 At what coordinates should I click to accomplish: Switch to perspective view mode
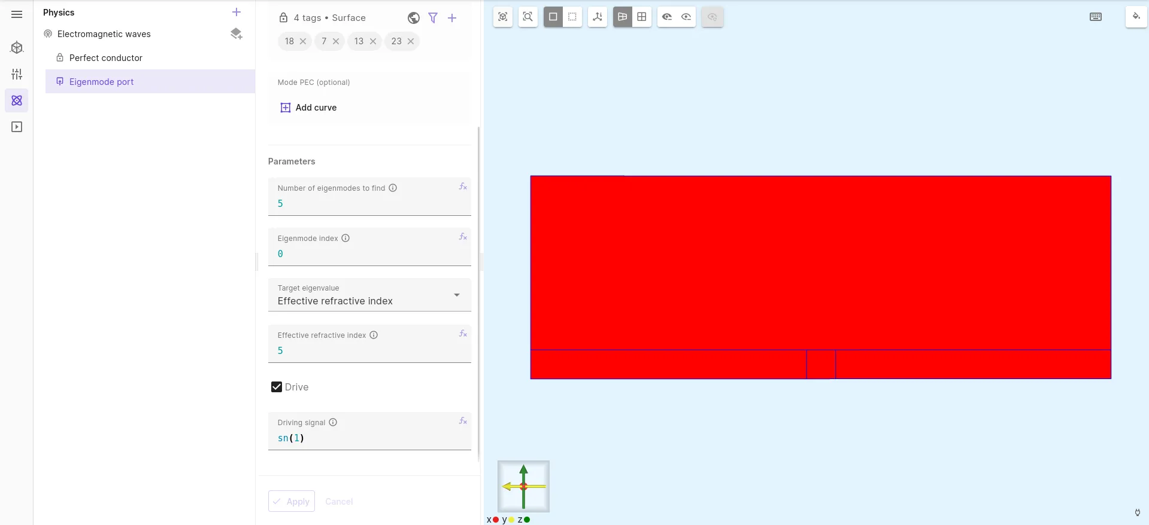[623, 17]
